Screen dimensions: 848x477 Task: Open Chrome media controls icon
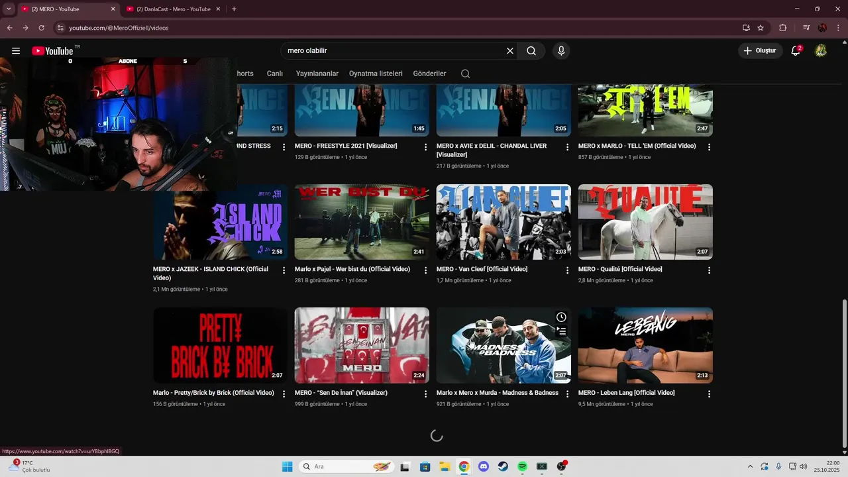(x=806, y=28)
